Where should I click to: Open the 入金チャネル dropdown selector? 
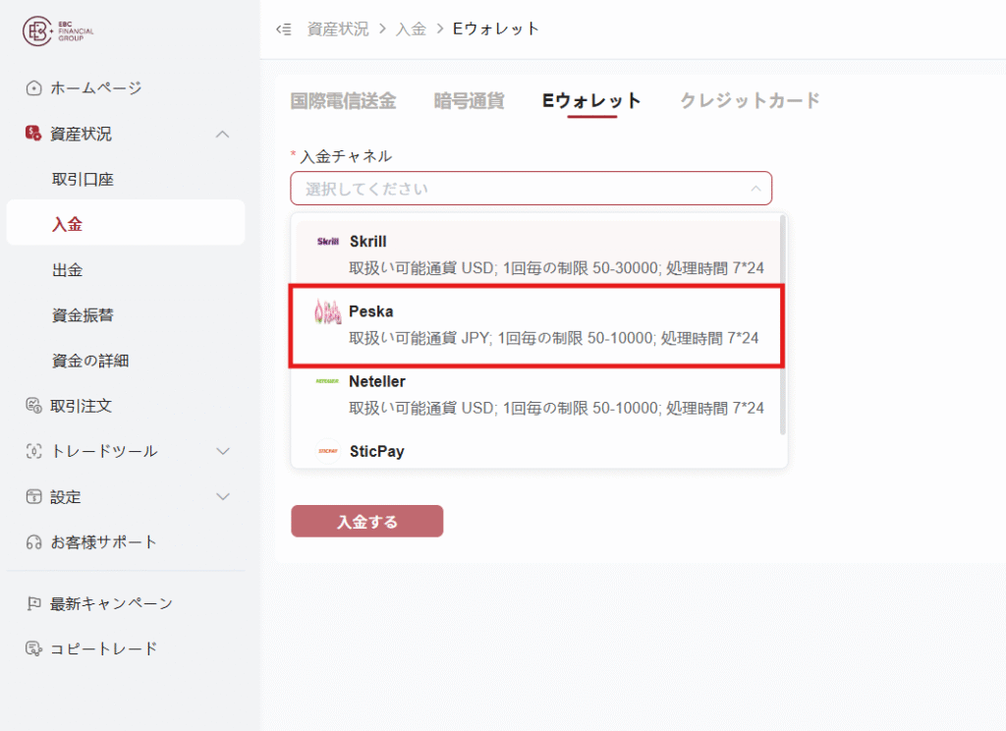pyautogui.click(x=531, y=188)
